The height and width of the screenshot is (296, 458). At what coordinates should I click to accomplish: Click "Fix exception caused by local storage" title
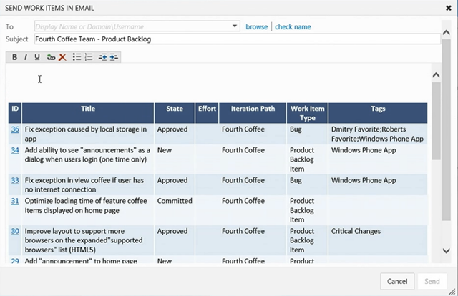[x=86, y=134]
